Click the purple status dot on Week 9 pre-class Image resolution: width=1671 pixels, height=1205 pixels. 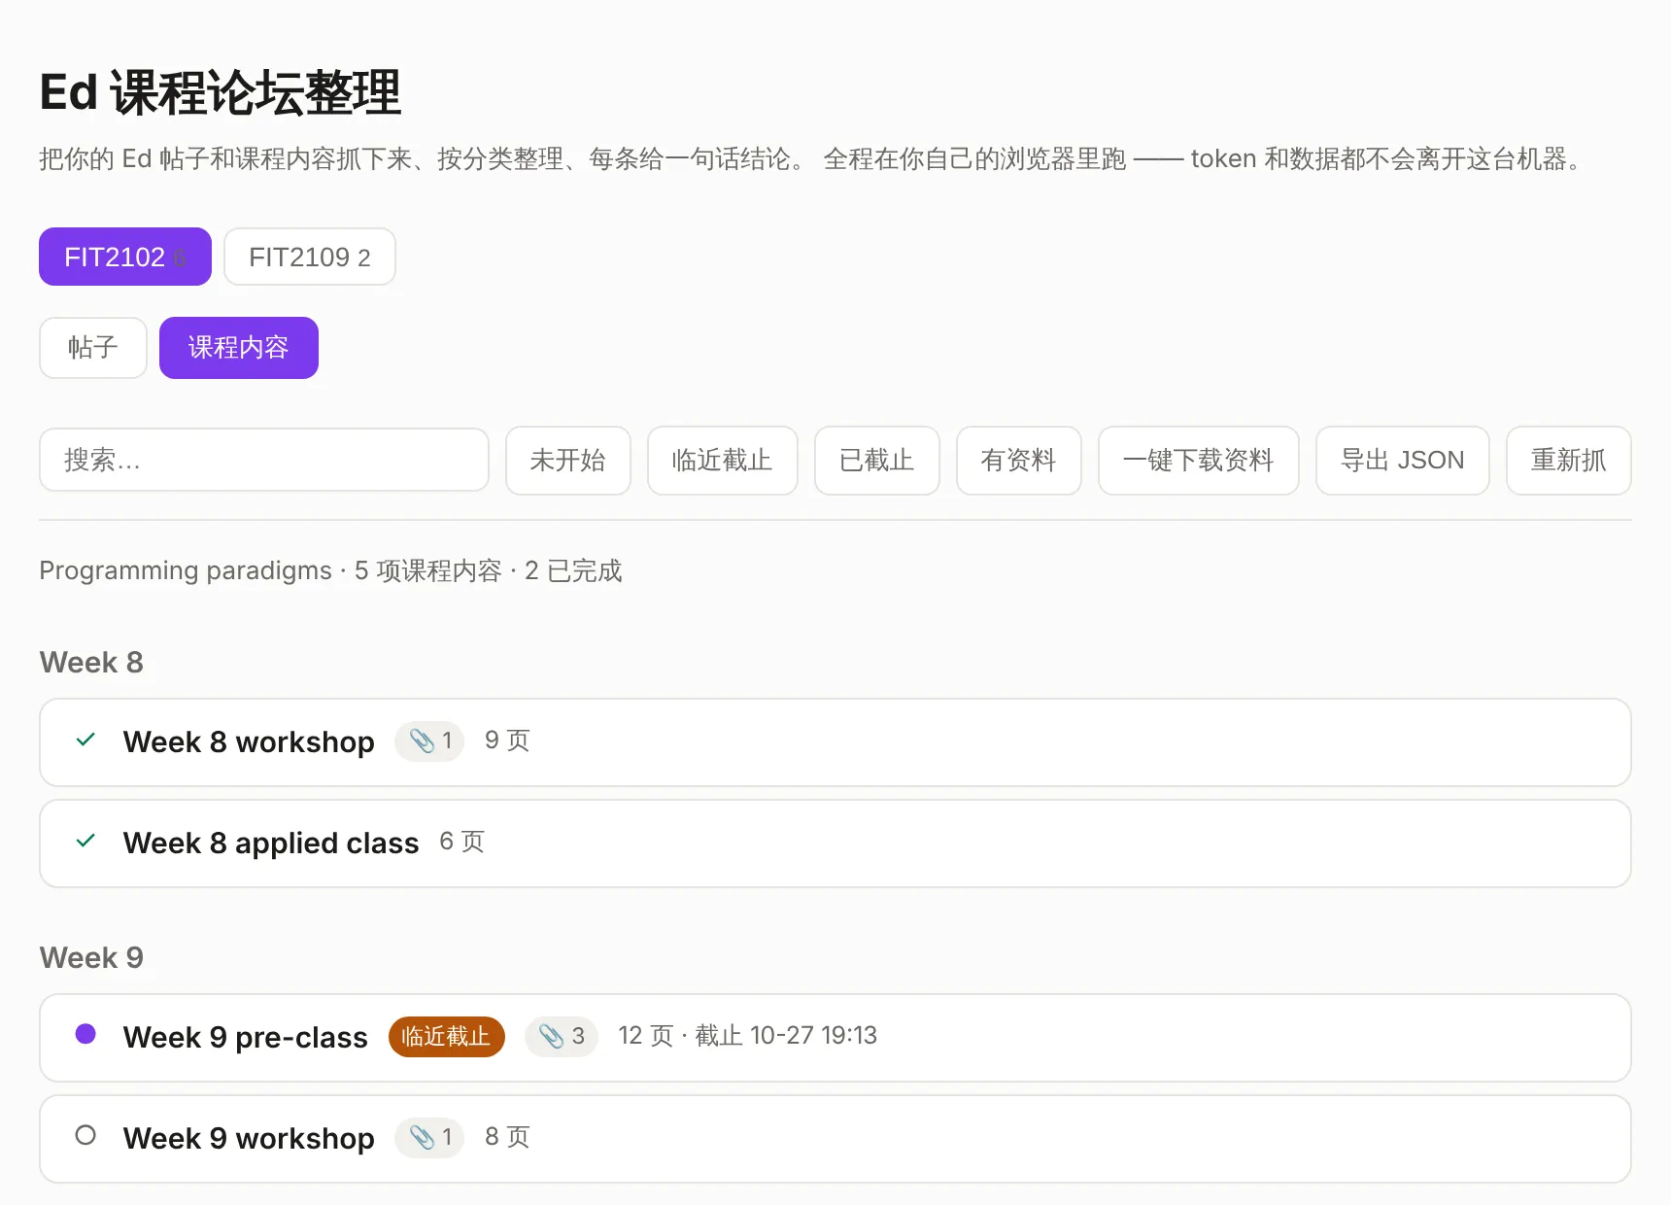click(x=85, y=1034)
